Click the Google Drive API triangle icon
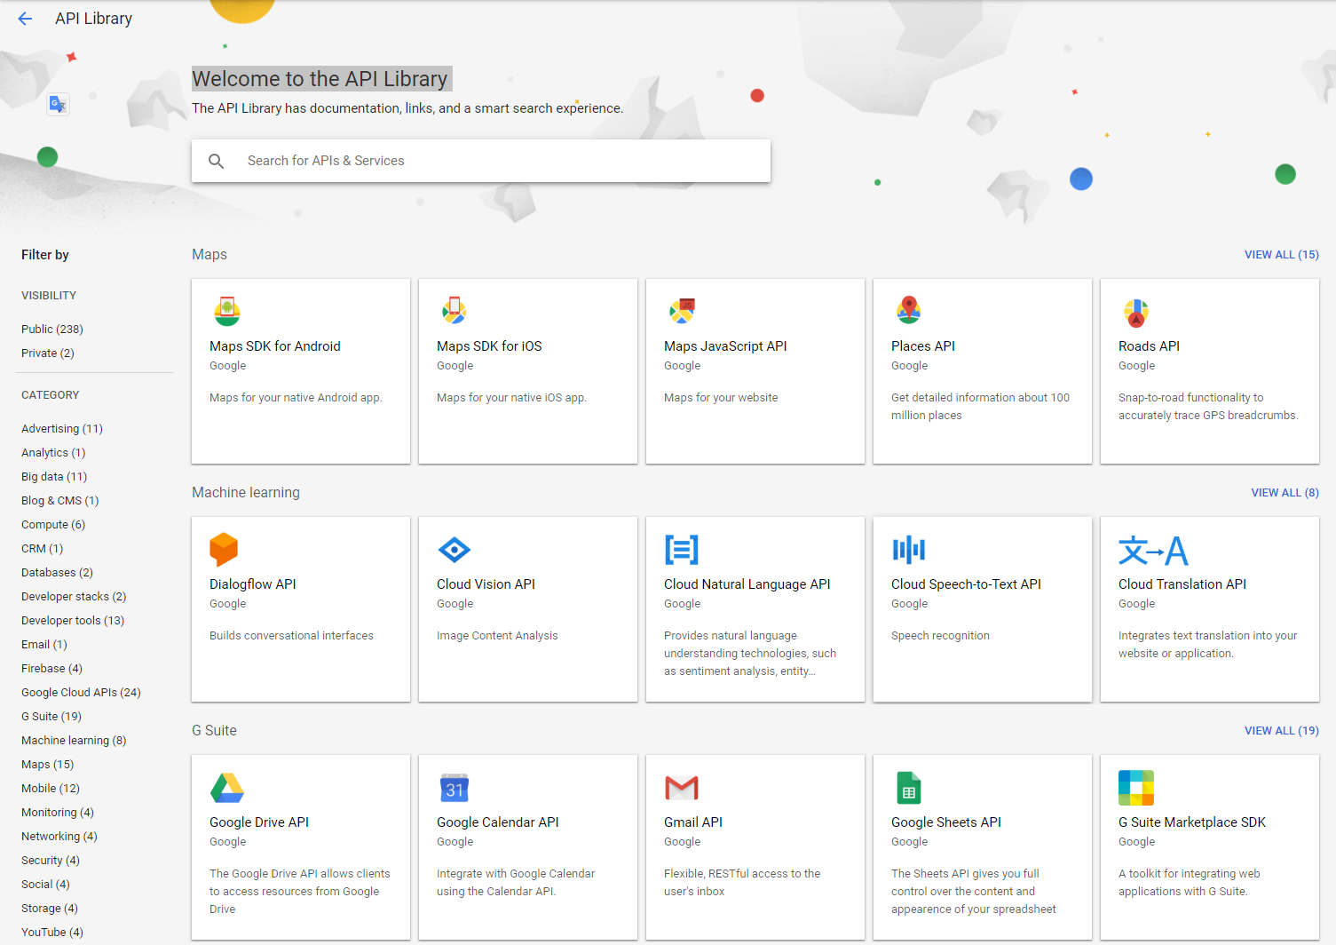 227,788
